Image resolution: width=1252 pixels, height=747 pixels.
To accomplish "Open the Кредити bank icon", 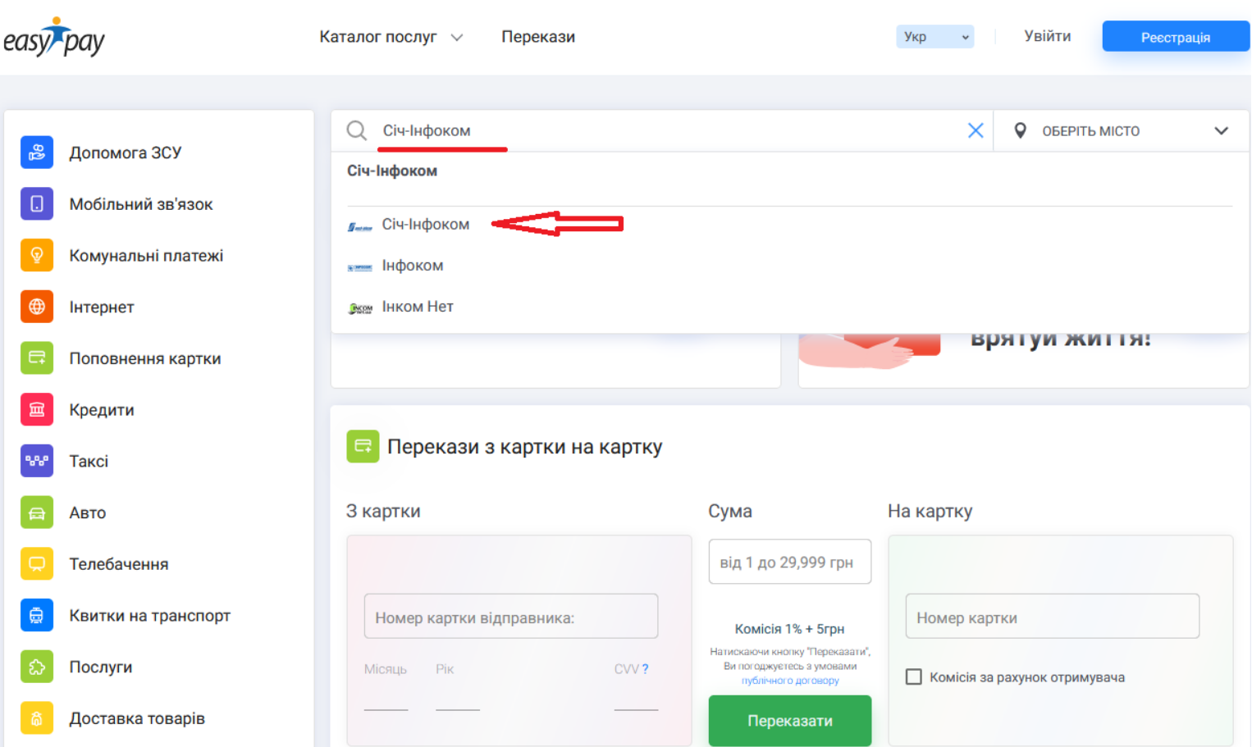I will [37, 410].
